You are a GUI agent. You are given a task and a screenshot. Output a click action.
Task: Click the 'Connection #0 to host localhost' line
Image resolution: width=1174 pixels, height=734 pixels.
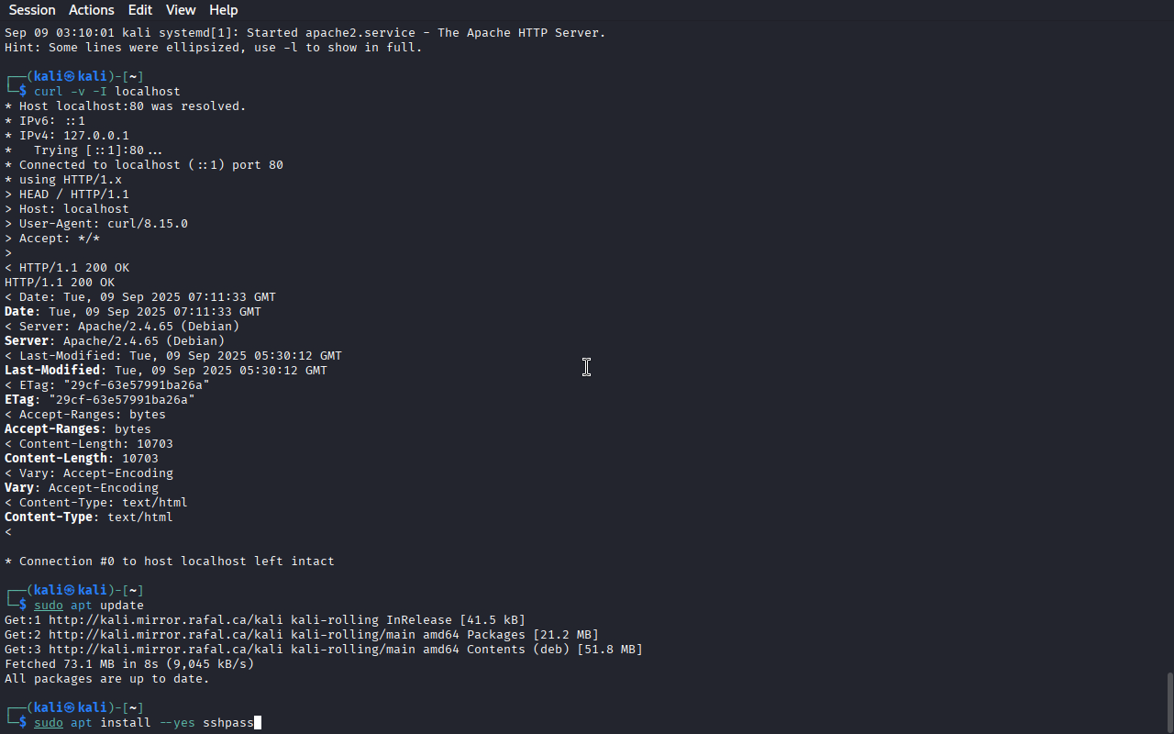pos(170,562)
